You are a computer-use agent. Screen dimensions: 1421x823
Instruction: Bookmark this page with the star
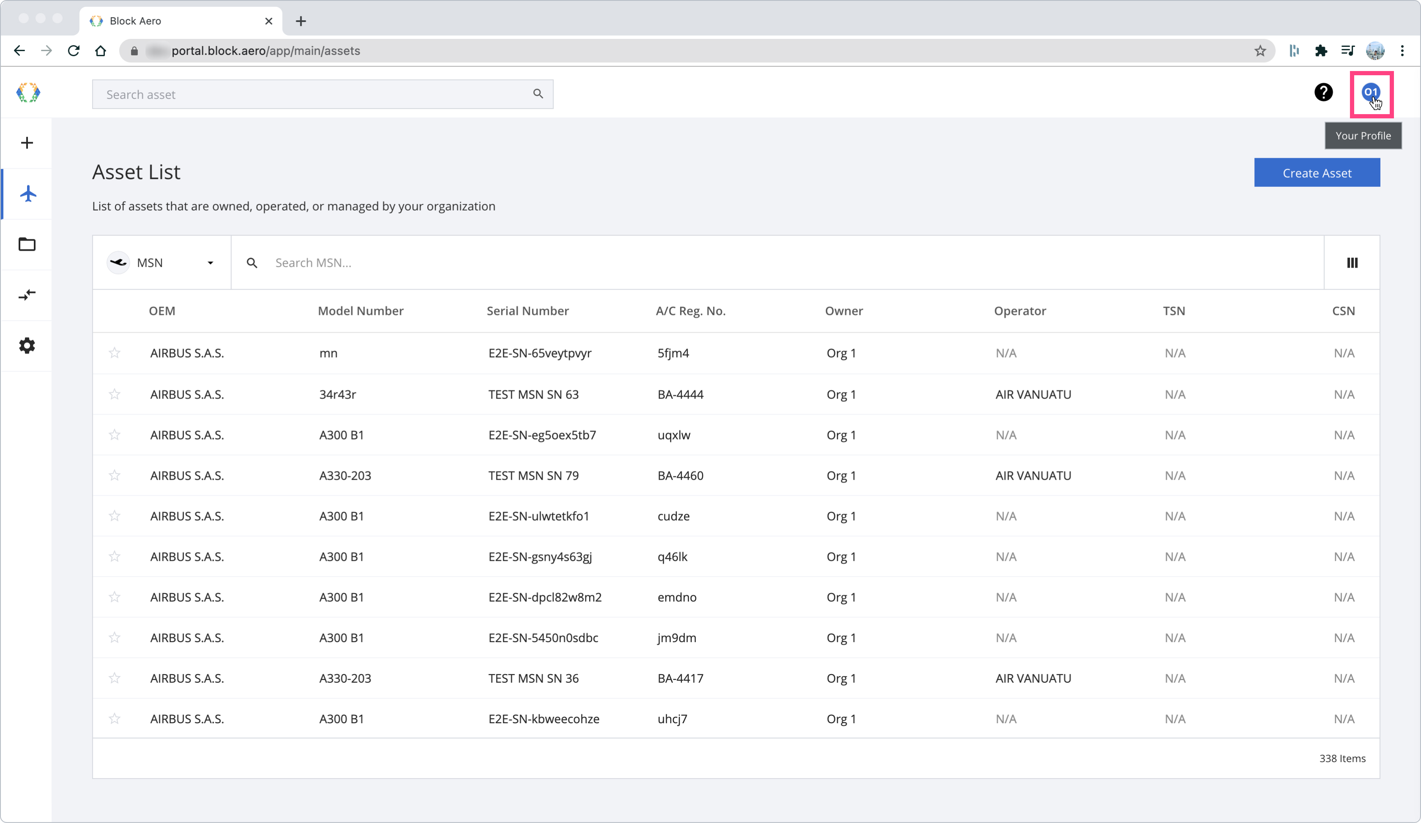[x=1260, y=51]
